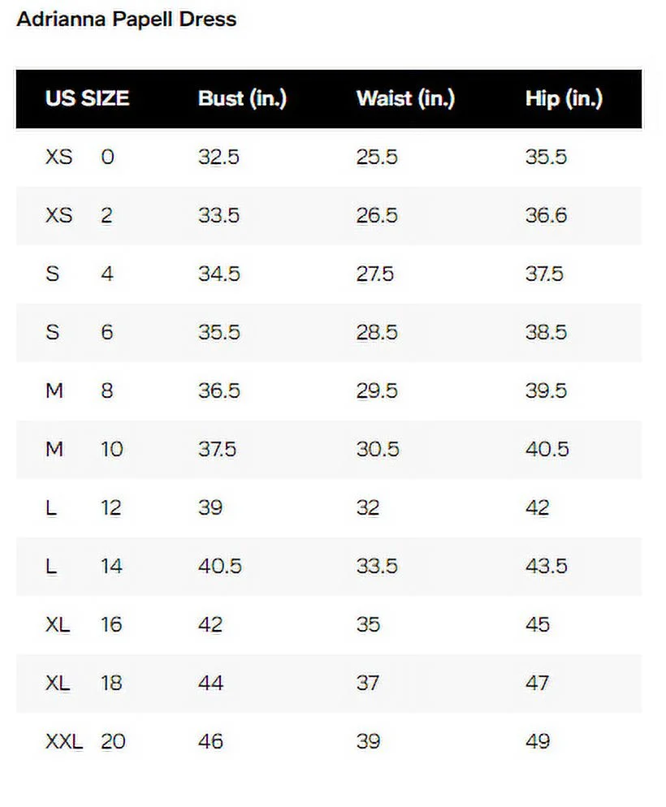Click the bust value 46 for XXL

(210, 741)
